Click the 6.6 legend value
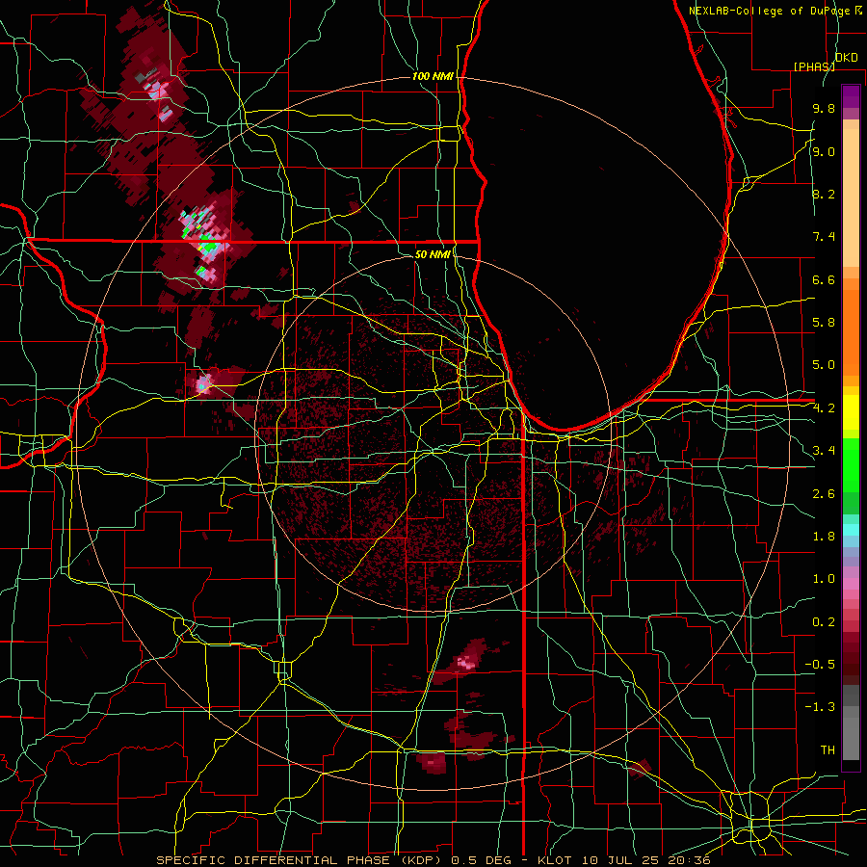This screenshot has width=867, height=867. click(x=824, y=279)
